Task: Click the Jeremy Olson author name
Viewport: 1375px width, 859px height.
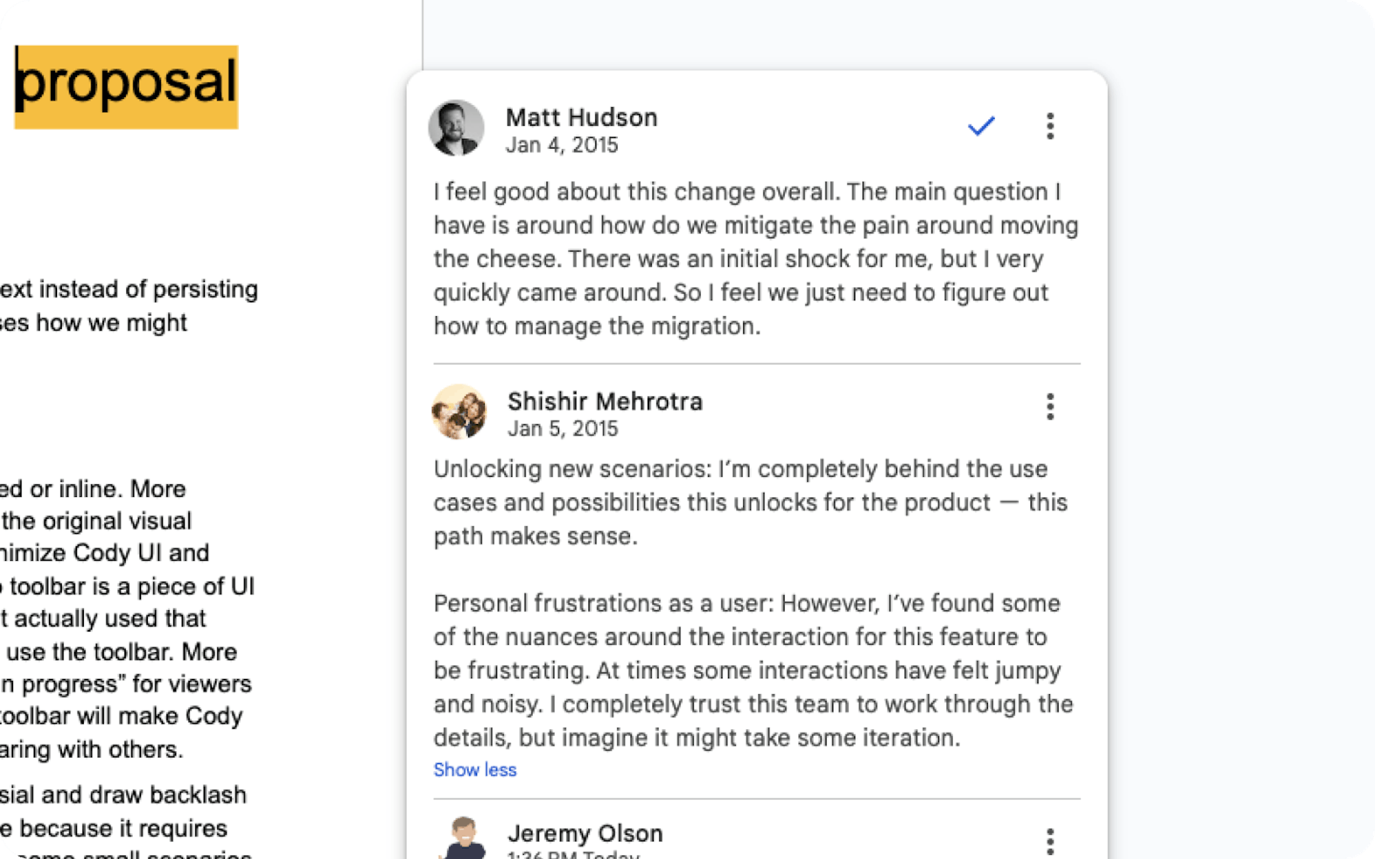Action: pos(585,833)
